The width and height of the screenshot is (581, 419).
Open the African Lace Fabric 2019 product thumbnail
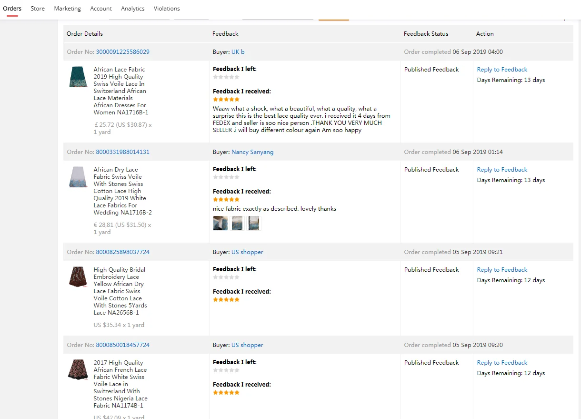78,77
